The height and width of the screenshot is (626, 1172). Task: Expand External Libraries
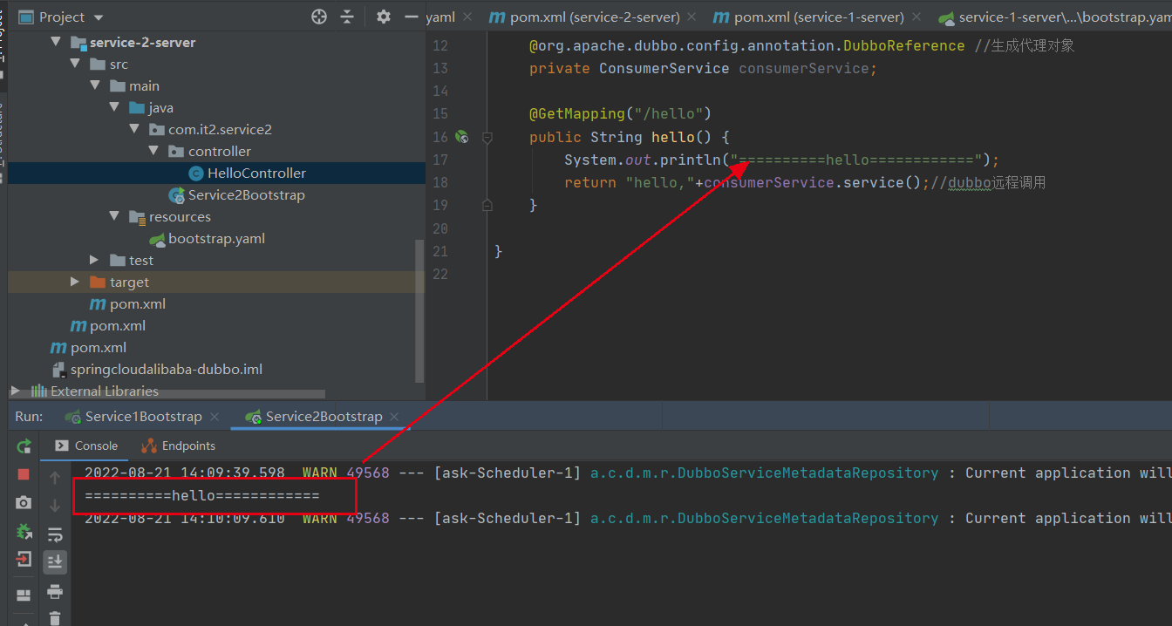[15, 391]
